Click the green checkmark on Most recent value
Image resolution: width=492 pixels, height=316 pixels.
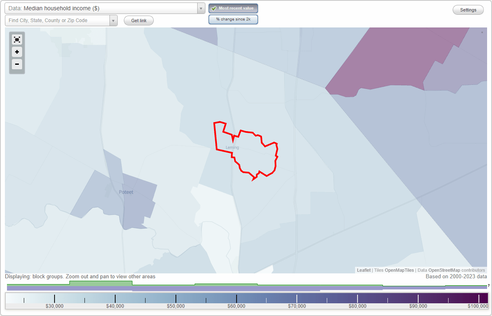click(214, 8)
